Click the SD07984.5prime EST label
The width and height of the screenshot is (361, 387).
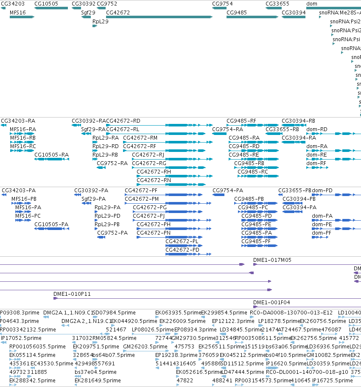click(114, 313)
